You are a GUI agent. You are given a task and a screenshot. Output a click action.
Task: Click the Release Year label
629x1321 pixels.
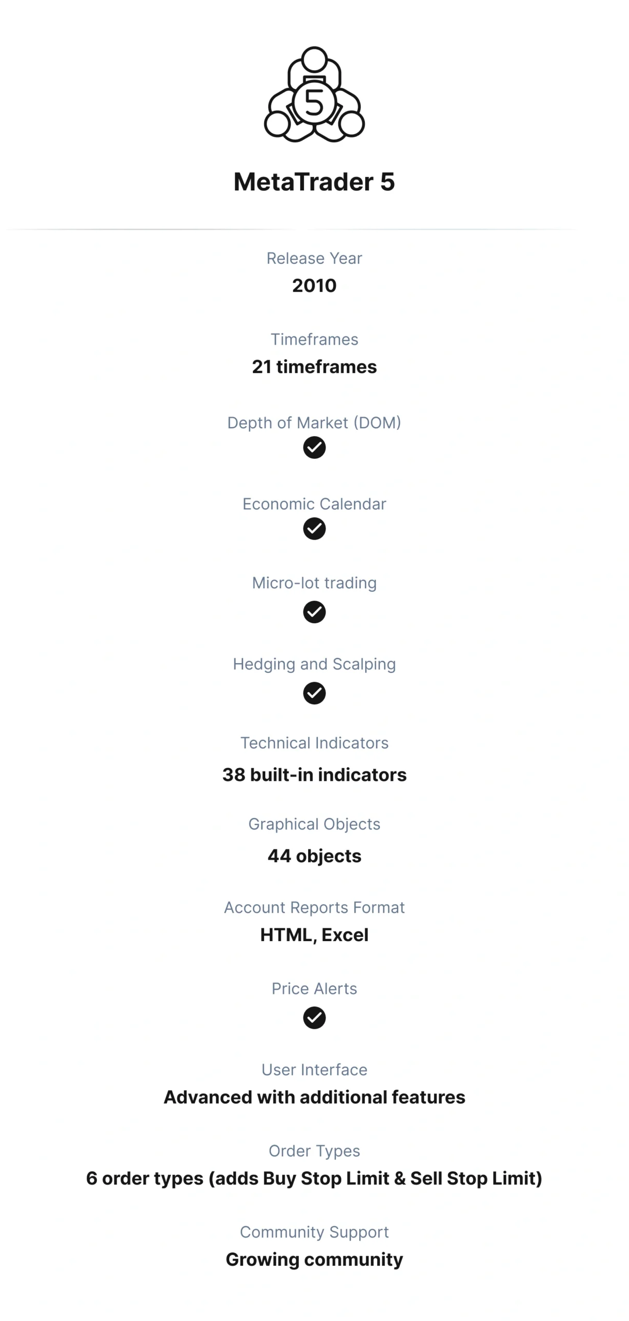(314, 258)
